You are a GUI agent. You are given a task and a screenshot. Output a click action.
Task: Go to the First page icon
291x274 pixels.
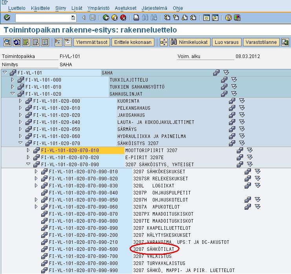click(167, 18)
